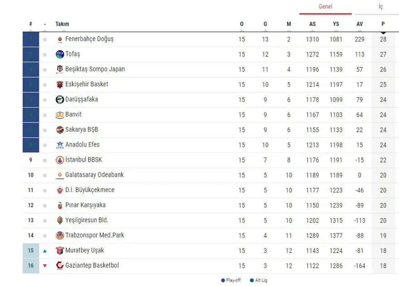Click the Trabzonspor Med.Park logo
399x286 pixels.
pyautogui.click(x=60, y=236)
